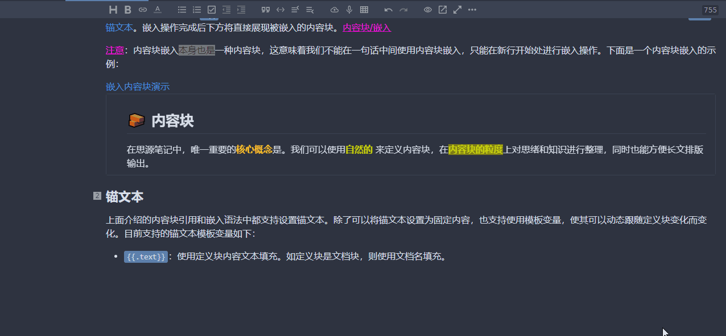Open the 内容块/嵌入 link
This screenshot has height=336, width=726.
point(367,27)
